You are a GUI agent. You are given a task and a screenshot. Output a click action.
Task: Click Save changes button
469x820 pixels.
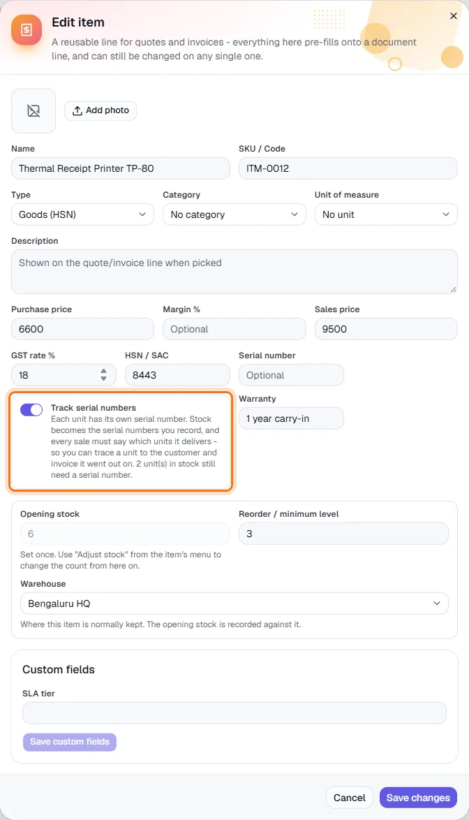(x=418, y=798)
